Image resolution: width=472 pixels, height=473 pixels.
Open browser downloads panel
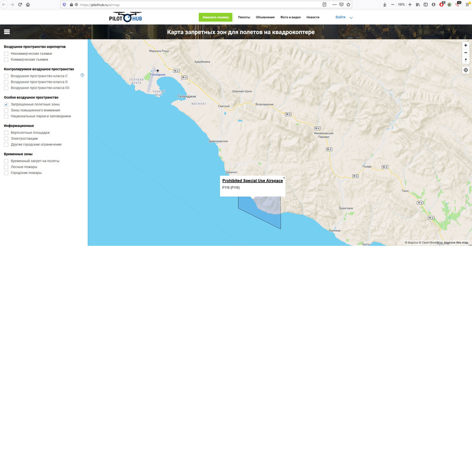click(385, 5)
